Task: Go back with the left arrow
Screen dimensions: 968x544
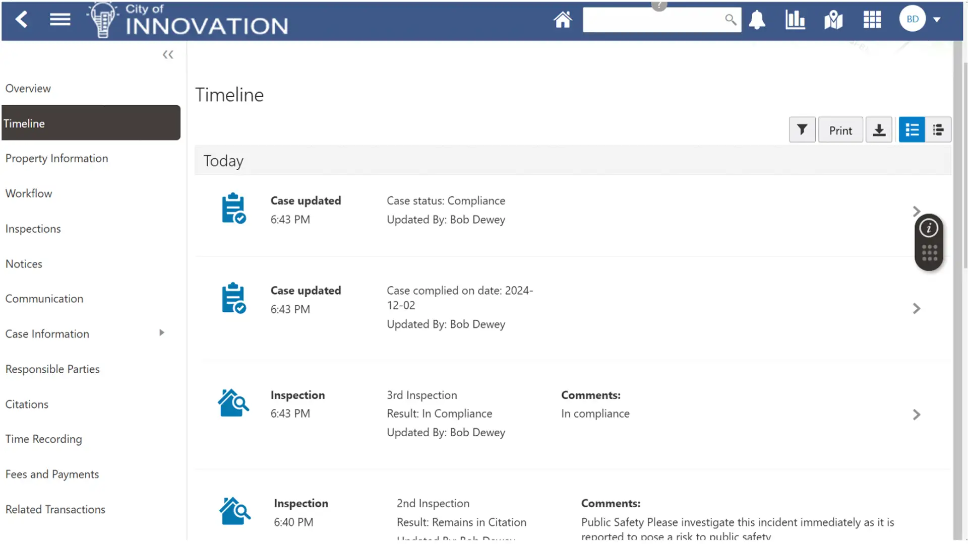Action: [22, 20]
